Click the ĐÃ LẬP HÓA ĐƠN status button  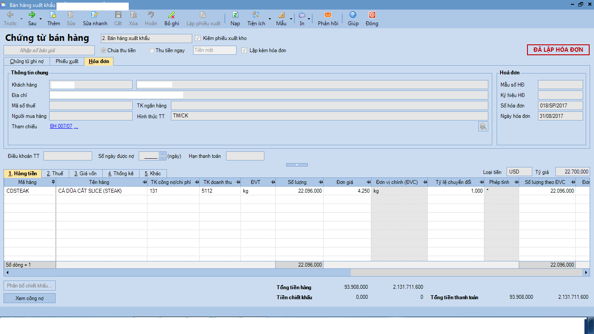[x=558, y=50]
